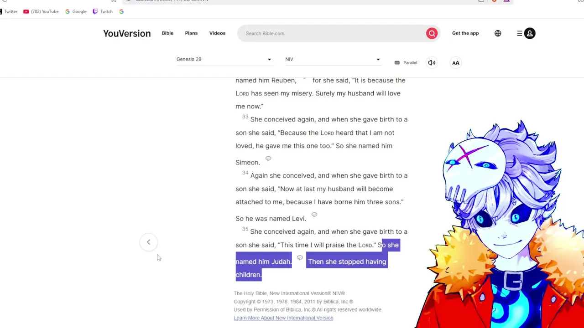Open the Plans menu item
The height and width of the screenshot is (328, 584).
pyautogui.click(x=191, y=33)
